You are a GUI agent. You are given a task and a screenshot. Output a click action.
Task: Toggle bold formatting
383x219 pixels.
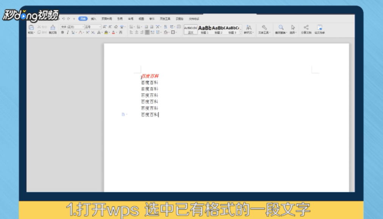62,33
